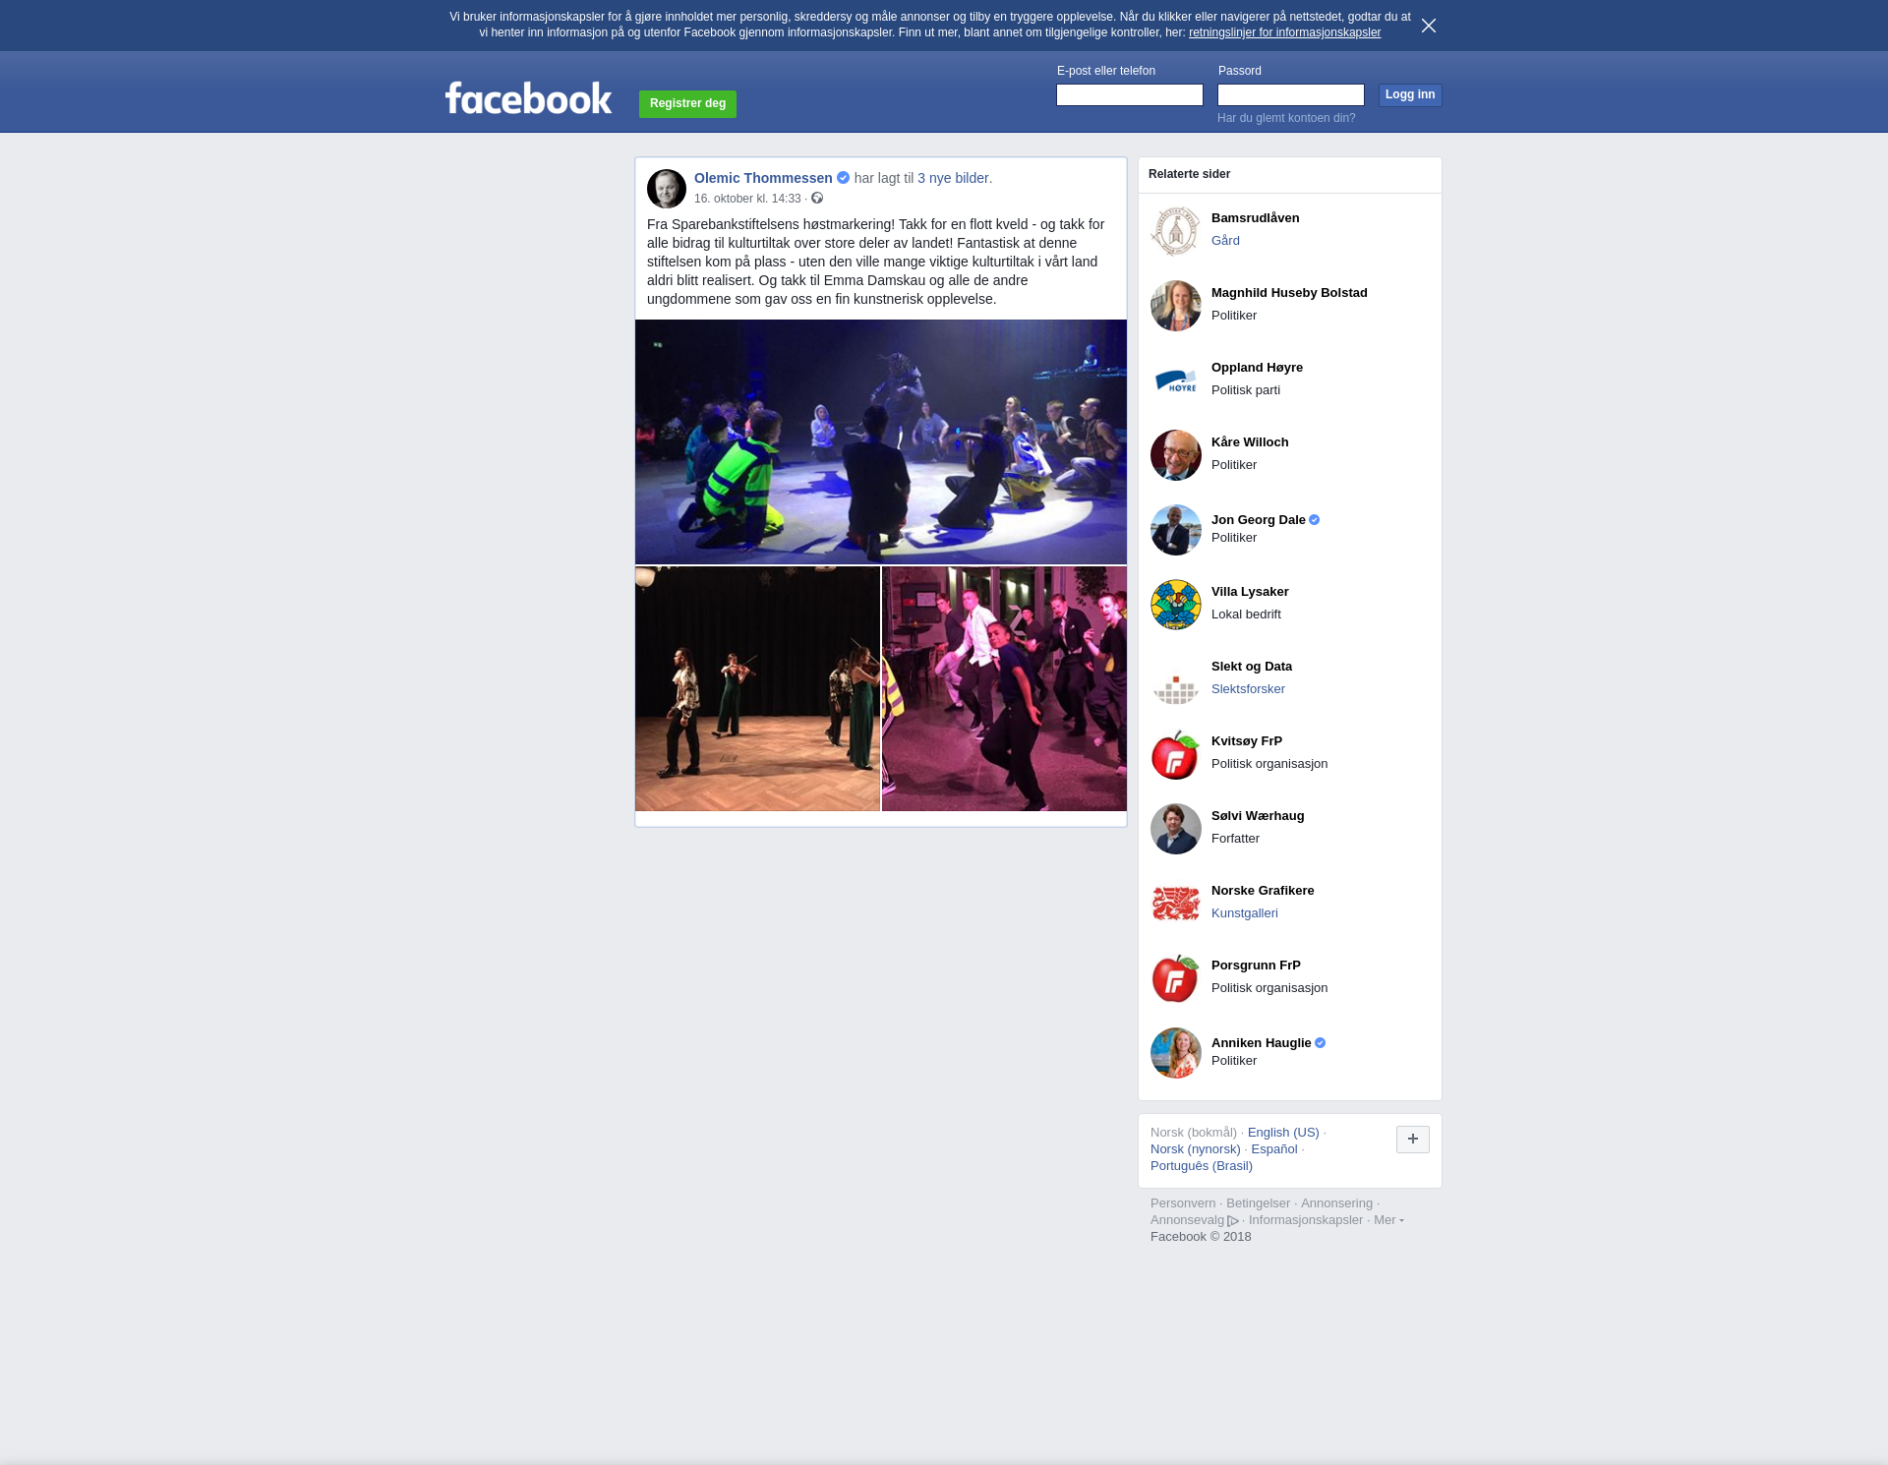The width and height of the screenshot is (1888, 1465).
Task: Close the cookie notice banner
Action: (x=1429, y=26)
